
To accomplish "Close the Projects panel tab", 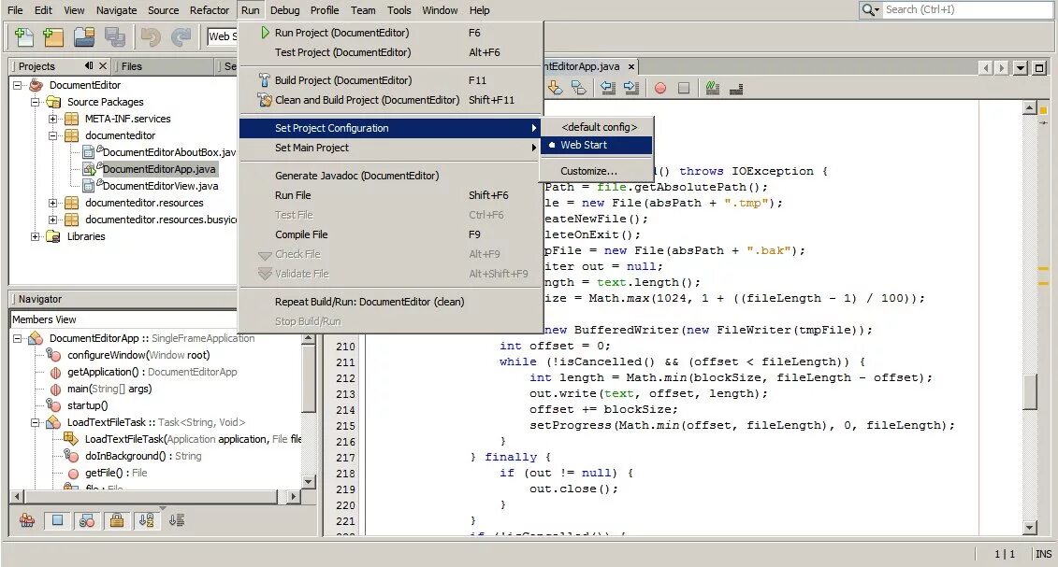I will 103,66.
